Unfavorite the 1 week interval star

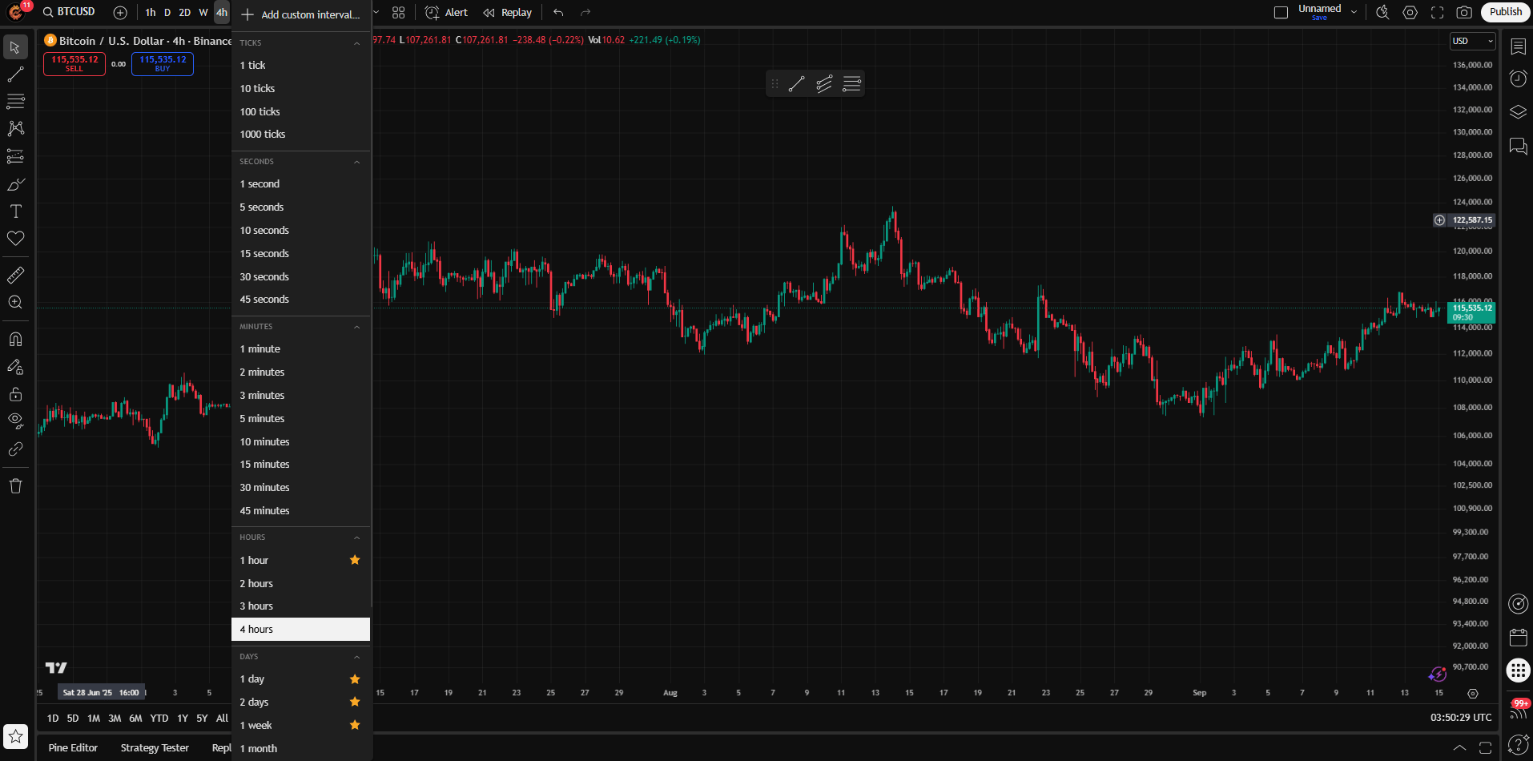(355, 725)
